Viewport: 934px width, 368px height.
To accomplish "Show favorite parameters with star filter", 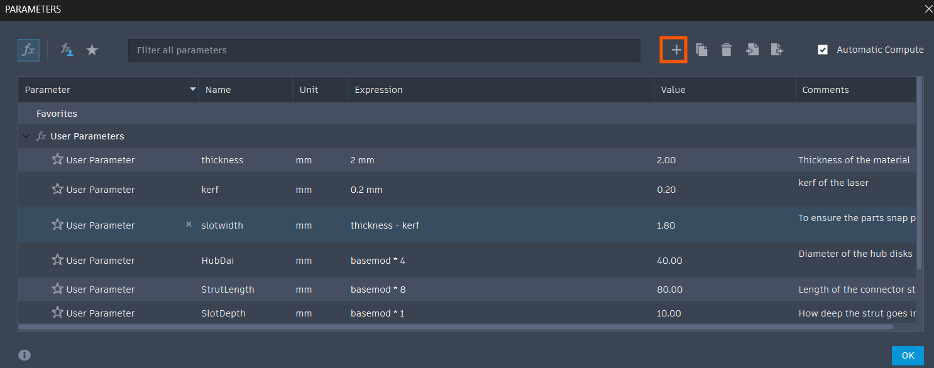I will tap(92, 50).
